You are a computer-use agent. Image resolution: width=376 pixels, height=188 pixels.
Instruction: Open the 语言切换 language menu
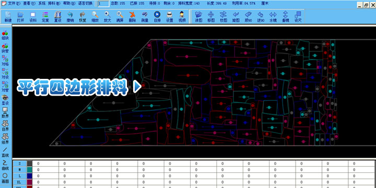[x=85, y=3]
